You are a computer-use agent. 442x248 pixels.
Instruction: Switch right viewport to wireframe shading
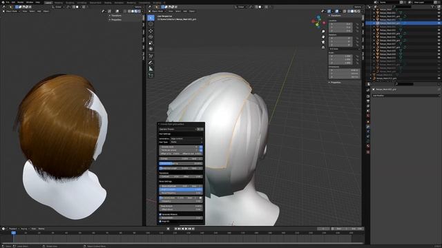pyautogui.click(x=349, y=11)
